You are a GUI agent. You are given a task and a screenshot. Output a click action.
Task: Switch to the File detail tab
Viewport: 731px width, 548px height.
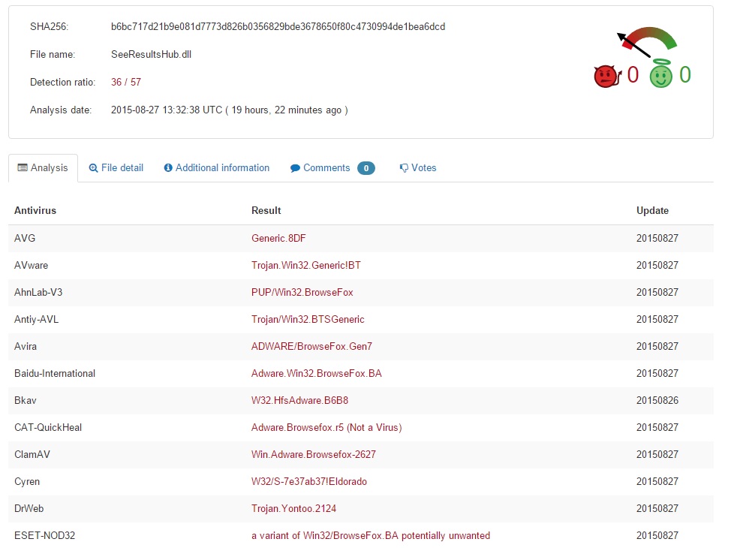click(116, 168)
